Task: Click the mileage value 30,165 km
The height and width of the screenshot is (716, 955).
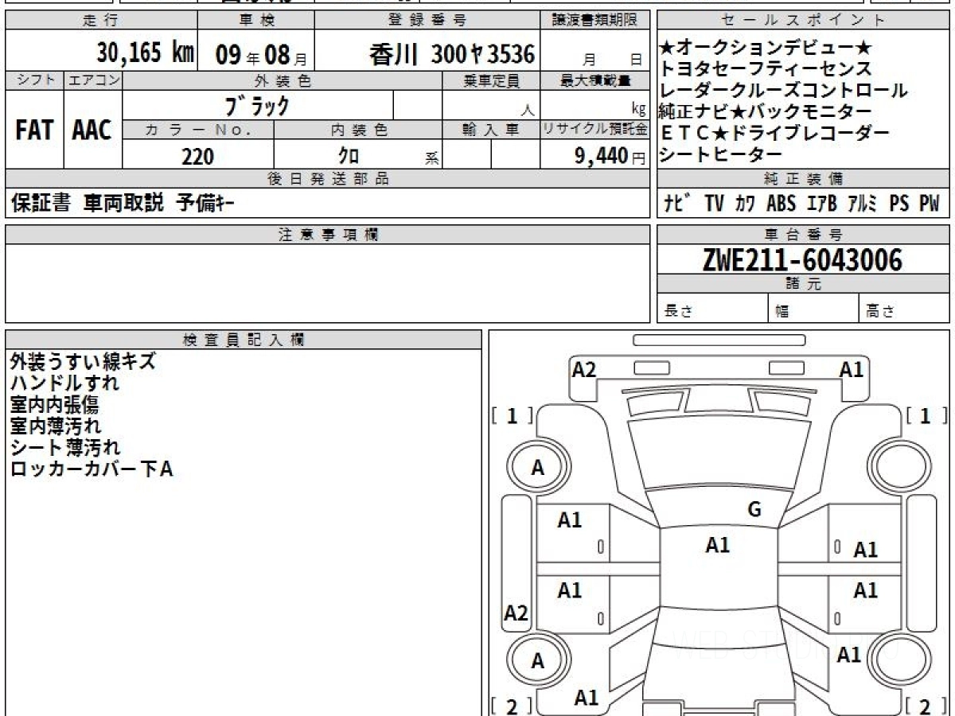Action: pos(146,53)
